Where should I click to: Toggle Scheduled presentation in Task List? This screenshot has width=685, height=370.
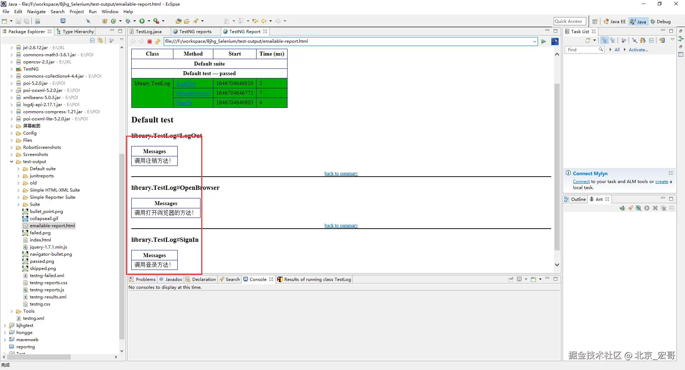(x=613, y=40)
